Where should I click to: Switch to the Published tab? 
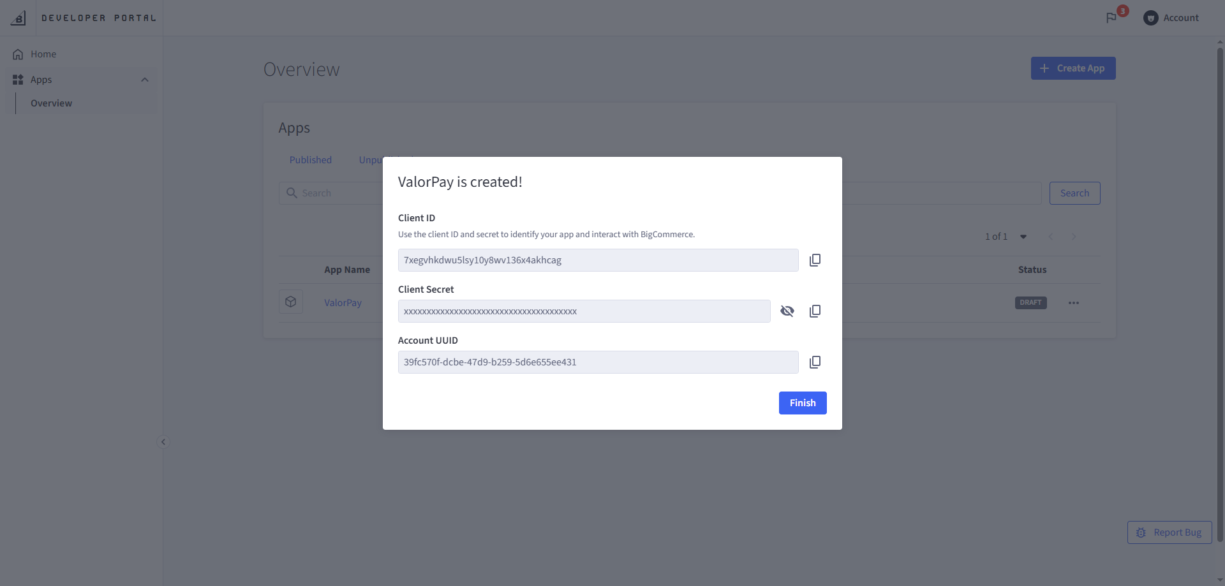tap(311, 160)
